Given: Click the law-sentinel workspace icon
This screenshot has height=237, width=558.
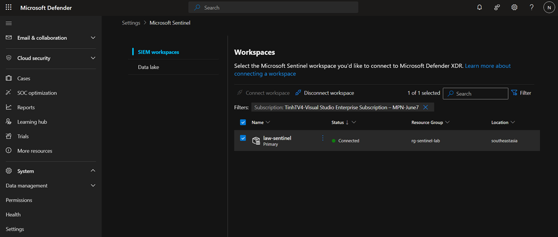Looking at the screenshot, I should click(256, 141).
